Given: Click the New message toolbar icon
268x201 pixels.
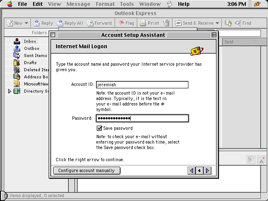Looking at the screenshot, I should [x=10, y=23].
